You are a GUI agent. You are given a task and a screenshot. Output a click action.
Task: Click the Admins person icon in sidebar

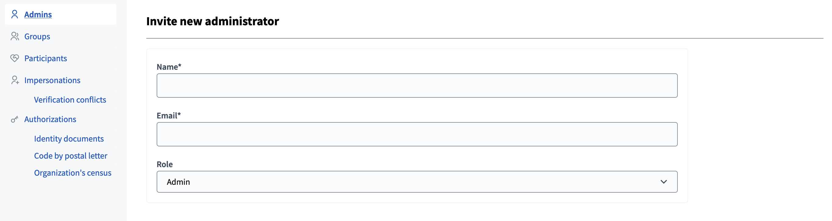pos(15,14)
